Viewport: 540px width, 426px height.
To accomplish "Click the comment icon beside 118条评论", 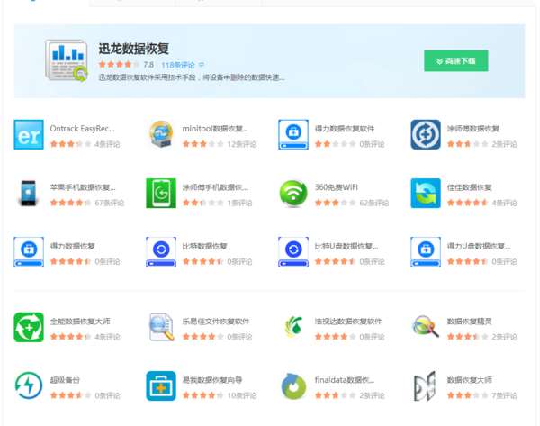I will (x=202, y=65).
